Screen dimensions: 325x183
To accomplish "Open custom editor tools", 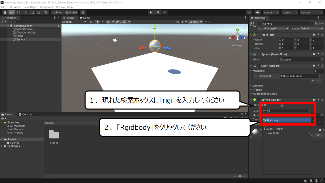I will click(x=46, y=12).
